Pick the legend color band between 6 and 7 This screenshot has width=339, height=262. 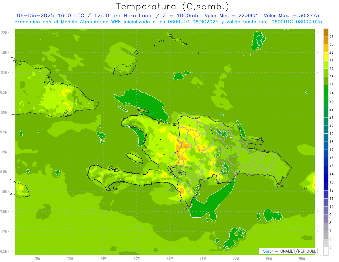(x=326, y=235)
